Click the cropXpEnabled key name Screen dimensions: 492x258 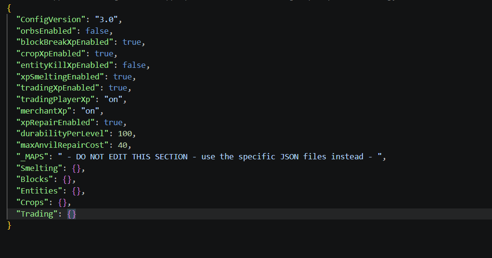click(51, 54)
